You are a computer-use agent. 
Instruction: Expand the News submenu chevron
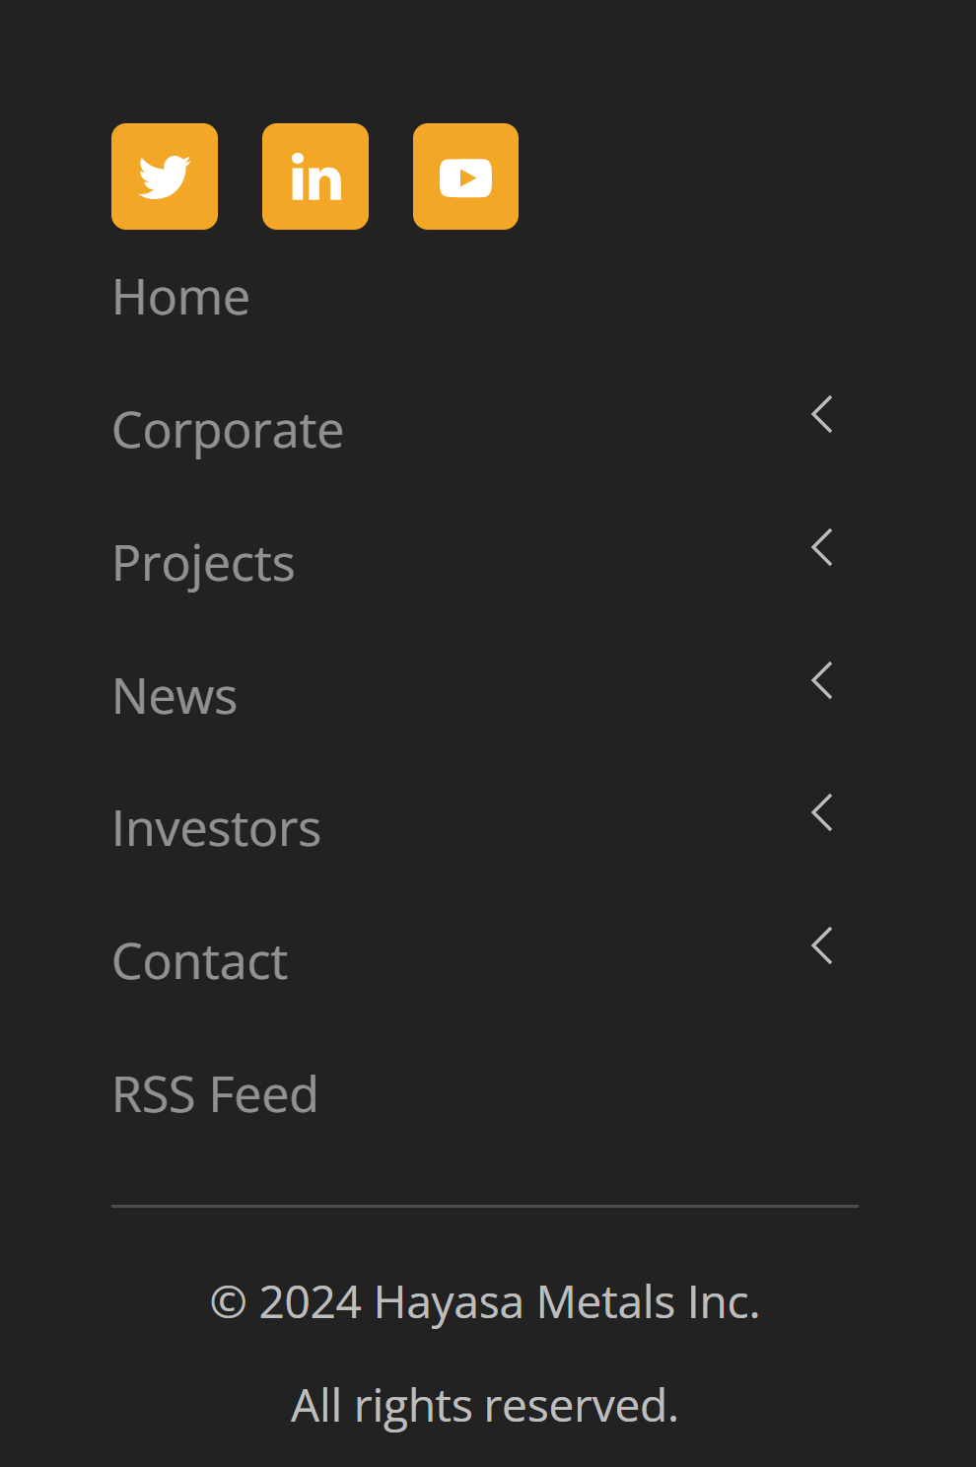(822, 680)
